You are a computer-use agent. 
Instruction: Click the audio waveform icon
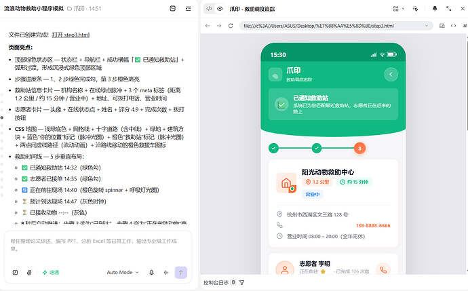click(x=166, y=272)
